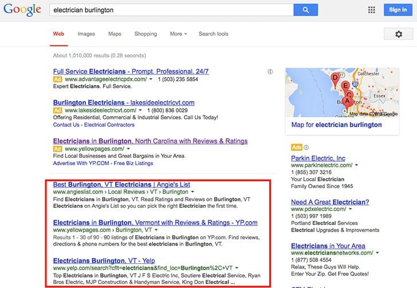Open Best Burlington, VT Electricians Angie's List
The width and height of the screenshot is (417, 288).
(121, 184)
